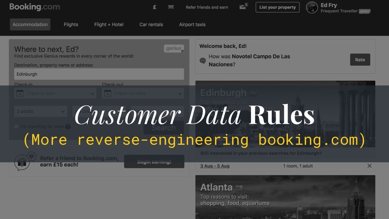Screen dimensions: 389x219
Task: Open the Car rentals tab
Action: tap(151, 24)
